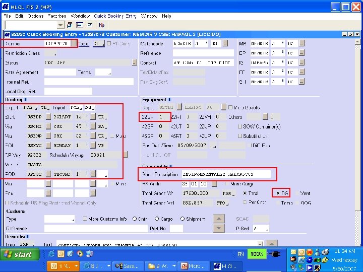
Task: Open Schedule Voyage lookup button
Action: click(x=125, y=155)
